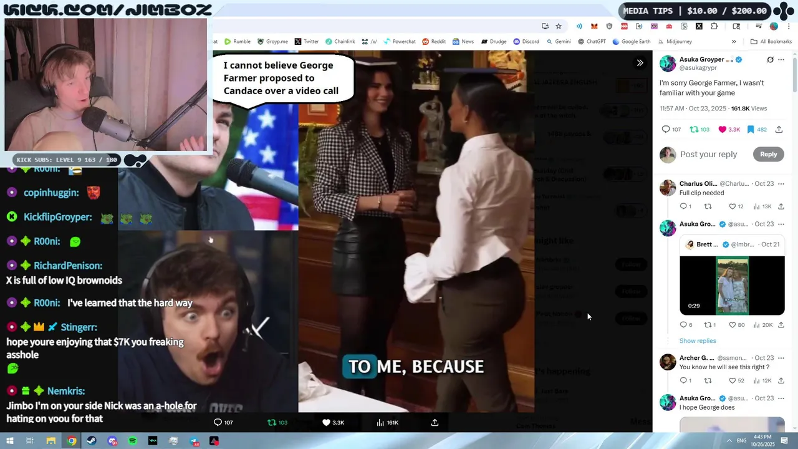Click share icon on the main tweet sidebar

[x=779, y=129]
